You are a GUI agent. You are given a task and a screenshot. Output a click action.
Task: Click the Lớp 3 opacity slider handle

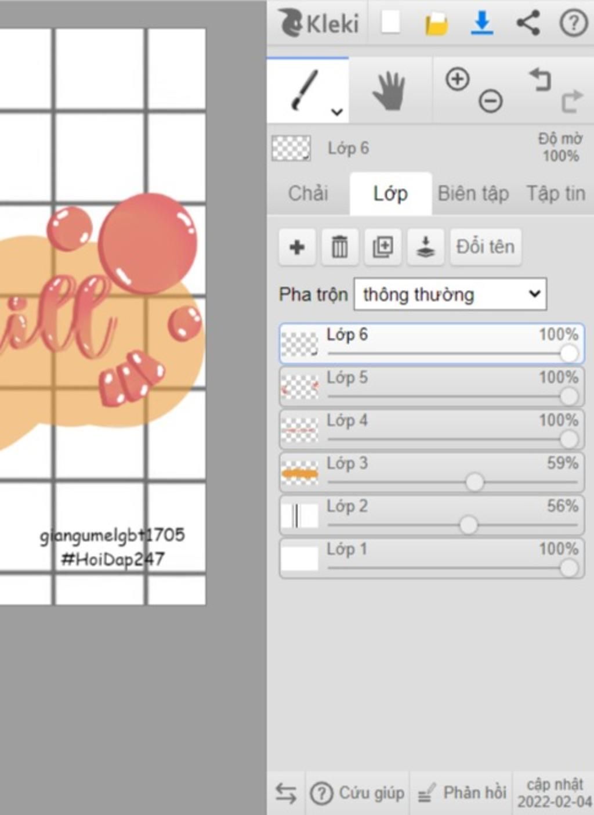point(475,482)
